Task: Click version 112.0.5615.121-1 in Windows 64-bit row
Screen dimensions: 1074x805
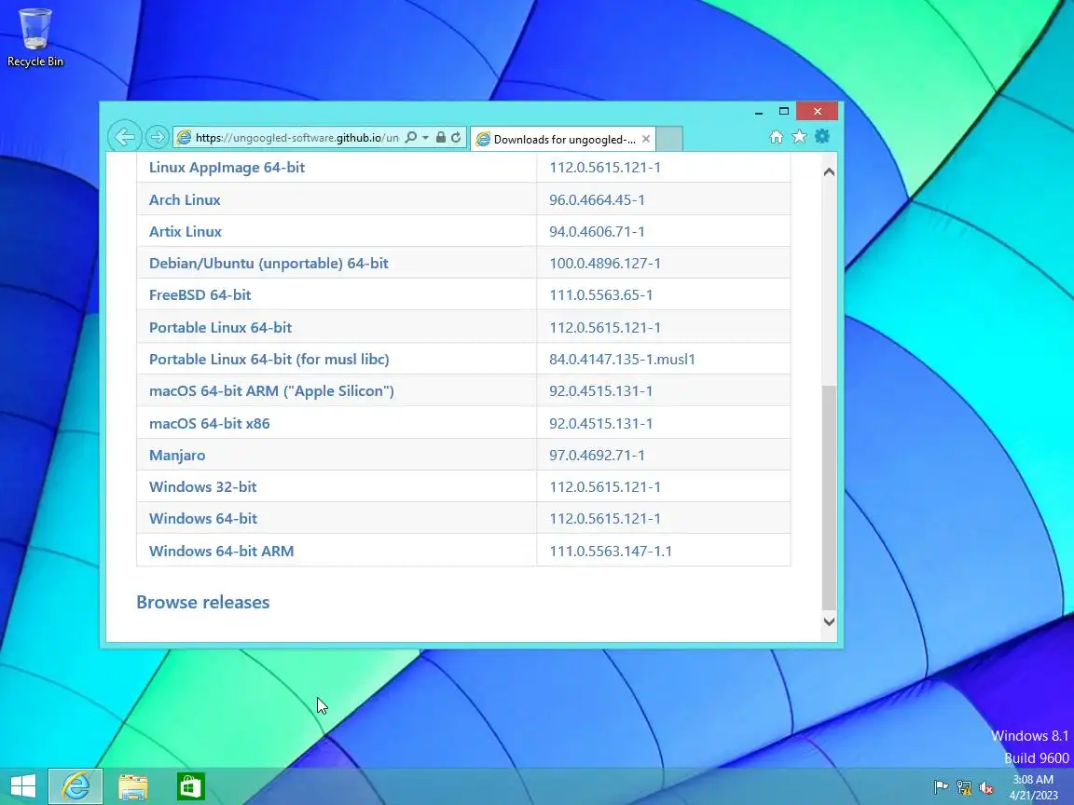Action: pyautogui.click(x=605, y=519)
